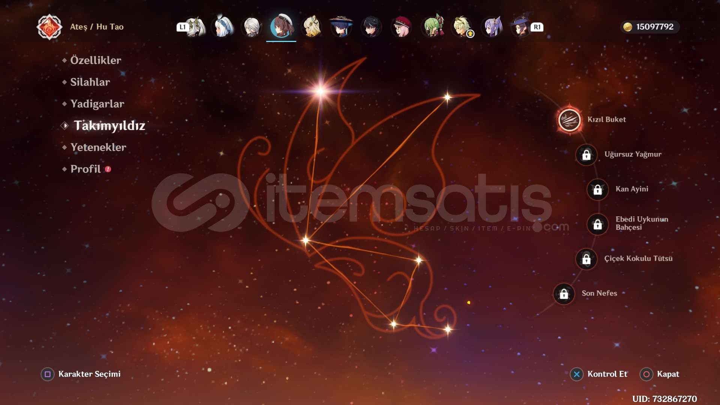Screen dimensions: 720x405
Task: Choose the red-hat pink-haired character portrait
Action: [x=401, y=27]
